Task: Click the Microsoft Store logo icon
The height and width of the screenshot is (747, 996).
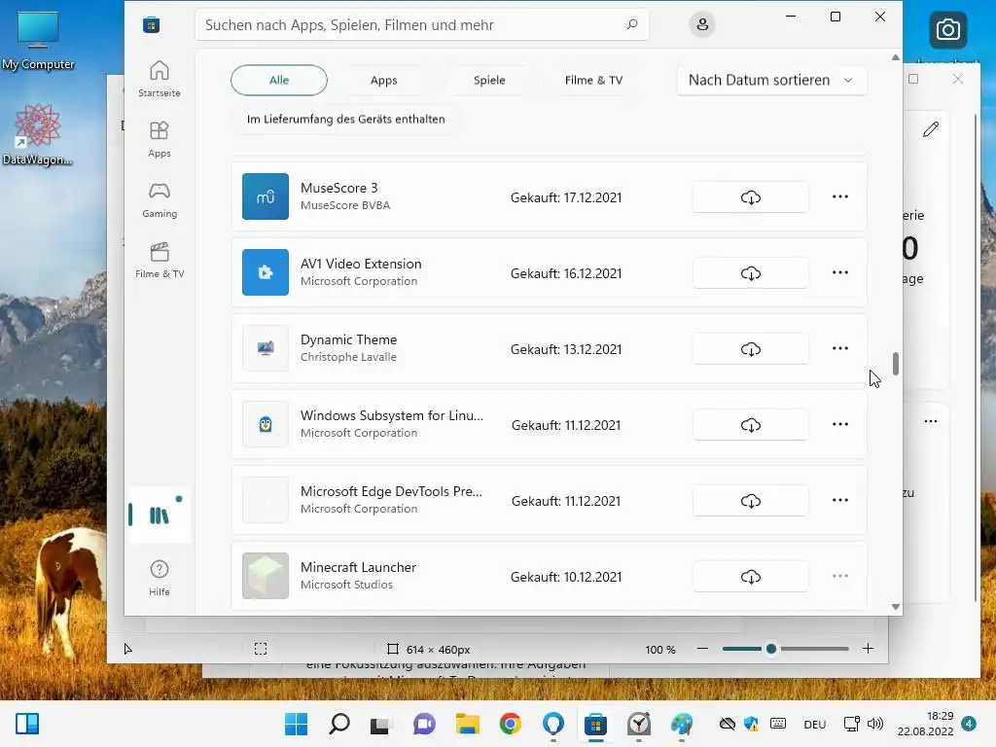Action: [151, 24]
